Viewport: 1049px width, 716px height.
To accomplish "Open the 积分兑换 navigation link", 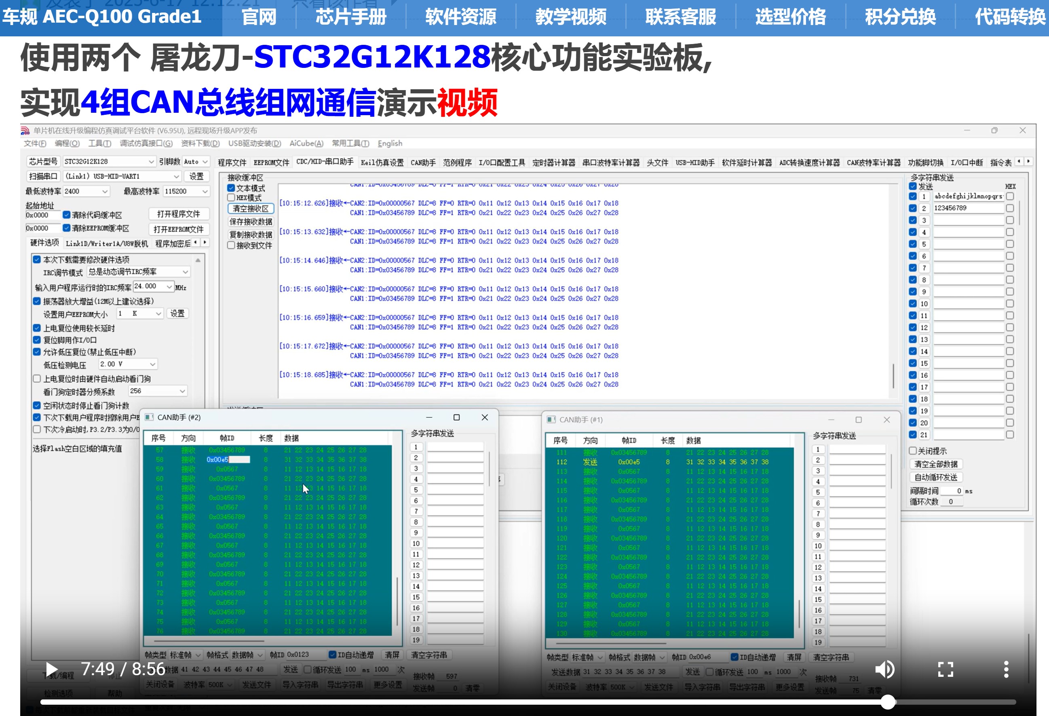I will tap(900, 17).
